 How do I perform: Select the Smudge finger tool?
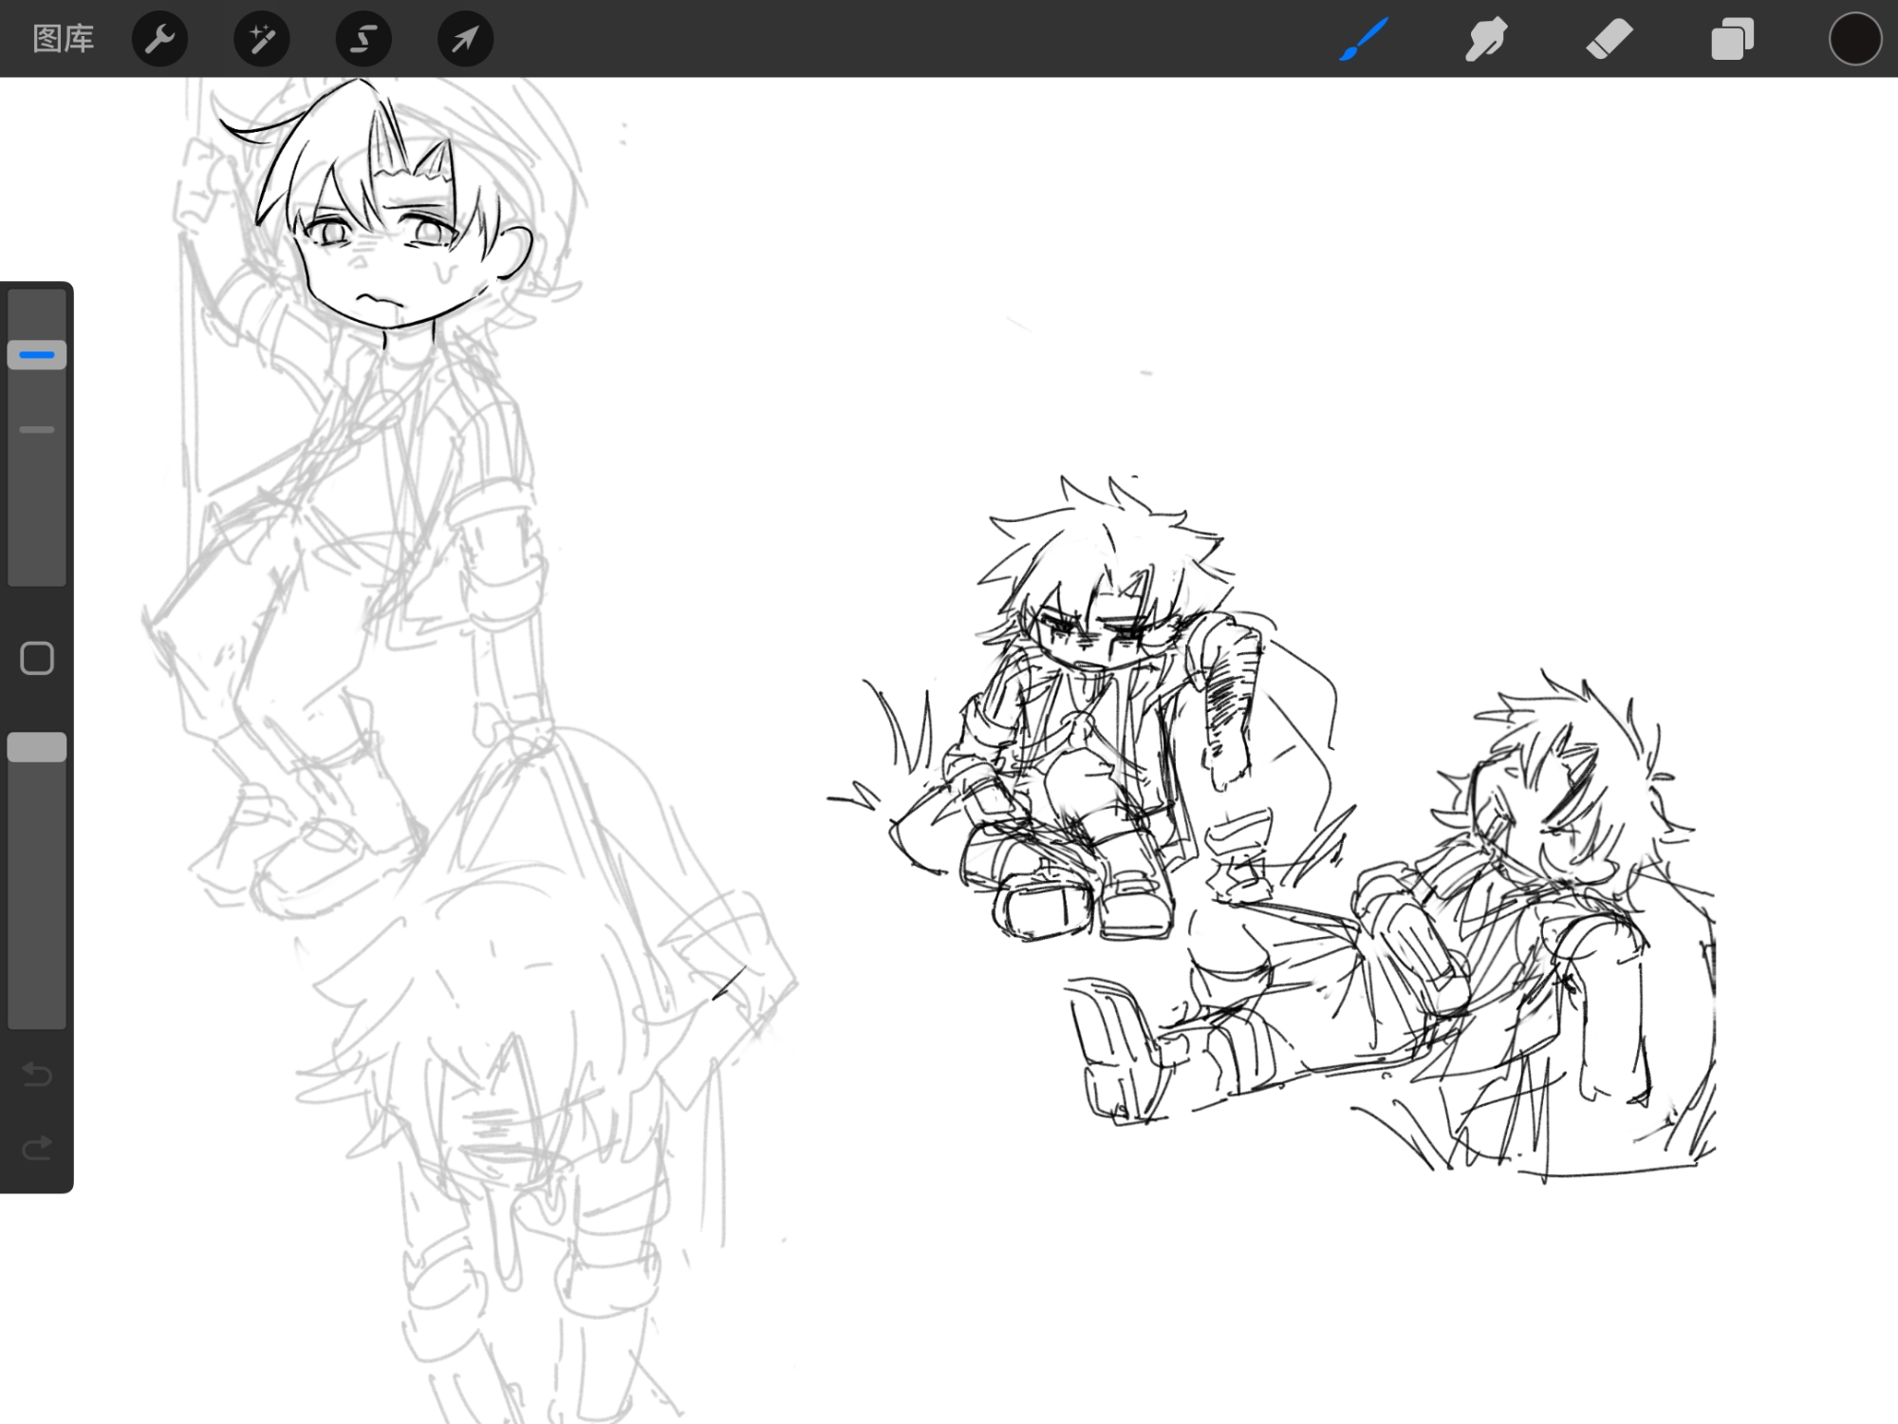[x=1486, y=39]
